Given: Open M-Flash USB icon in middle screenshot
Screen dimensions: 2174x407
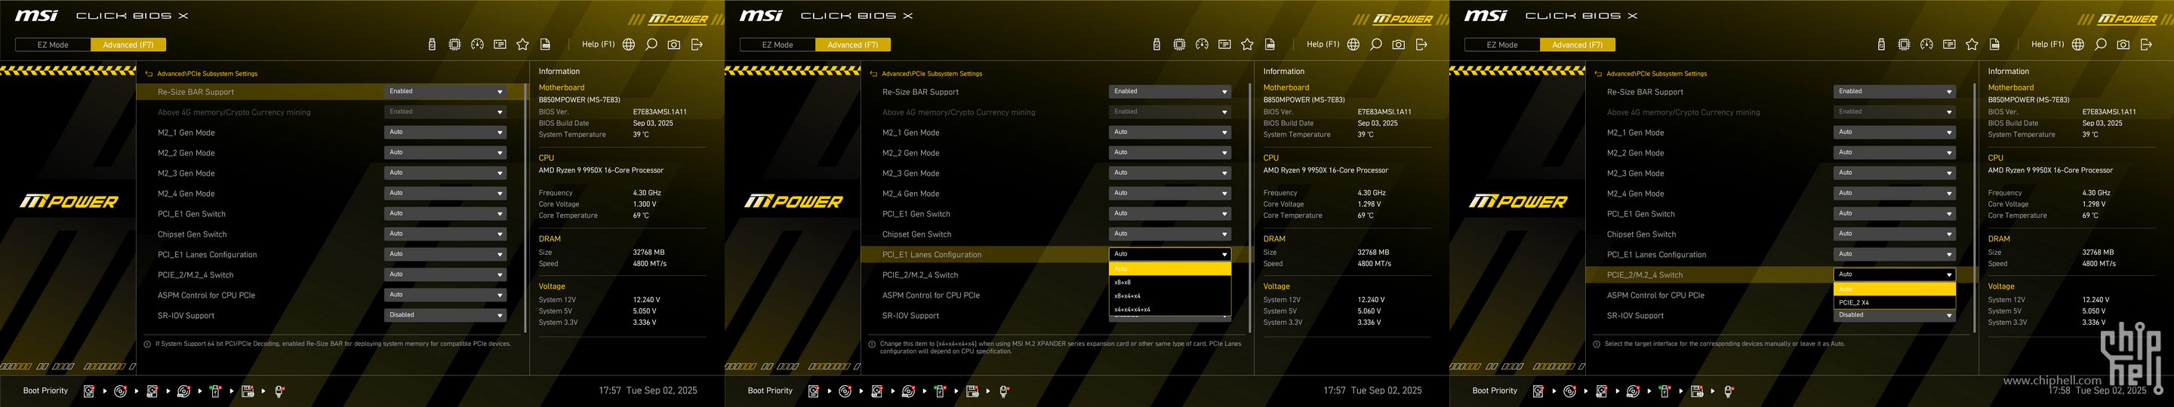Looking at the screenshot, I should point(1157,44).
